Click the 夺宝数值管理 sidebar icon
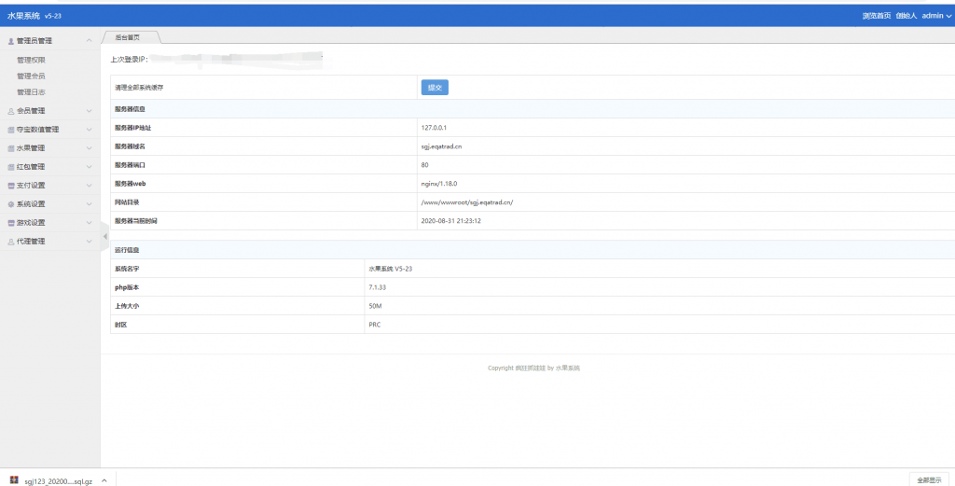 click(x=11, y=130)
